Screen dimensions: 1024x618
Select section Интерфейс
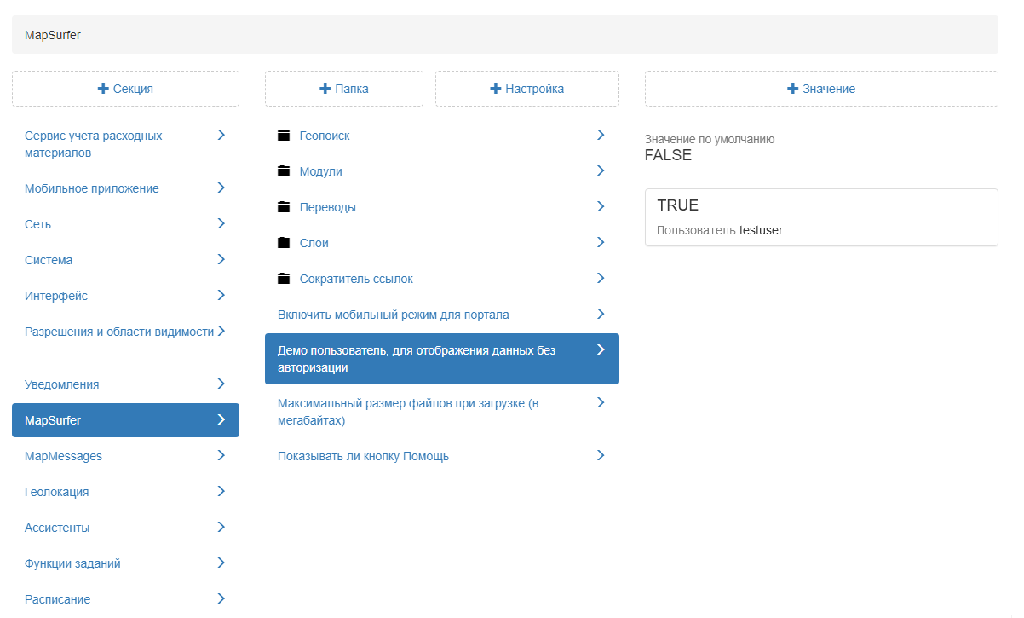125,296
